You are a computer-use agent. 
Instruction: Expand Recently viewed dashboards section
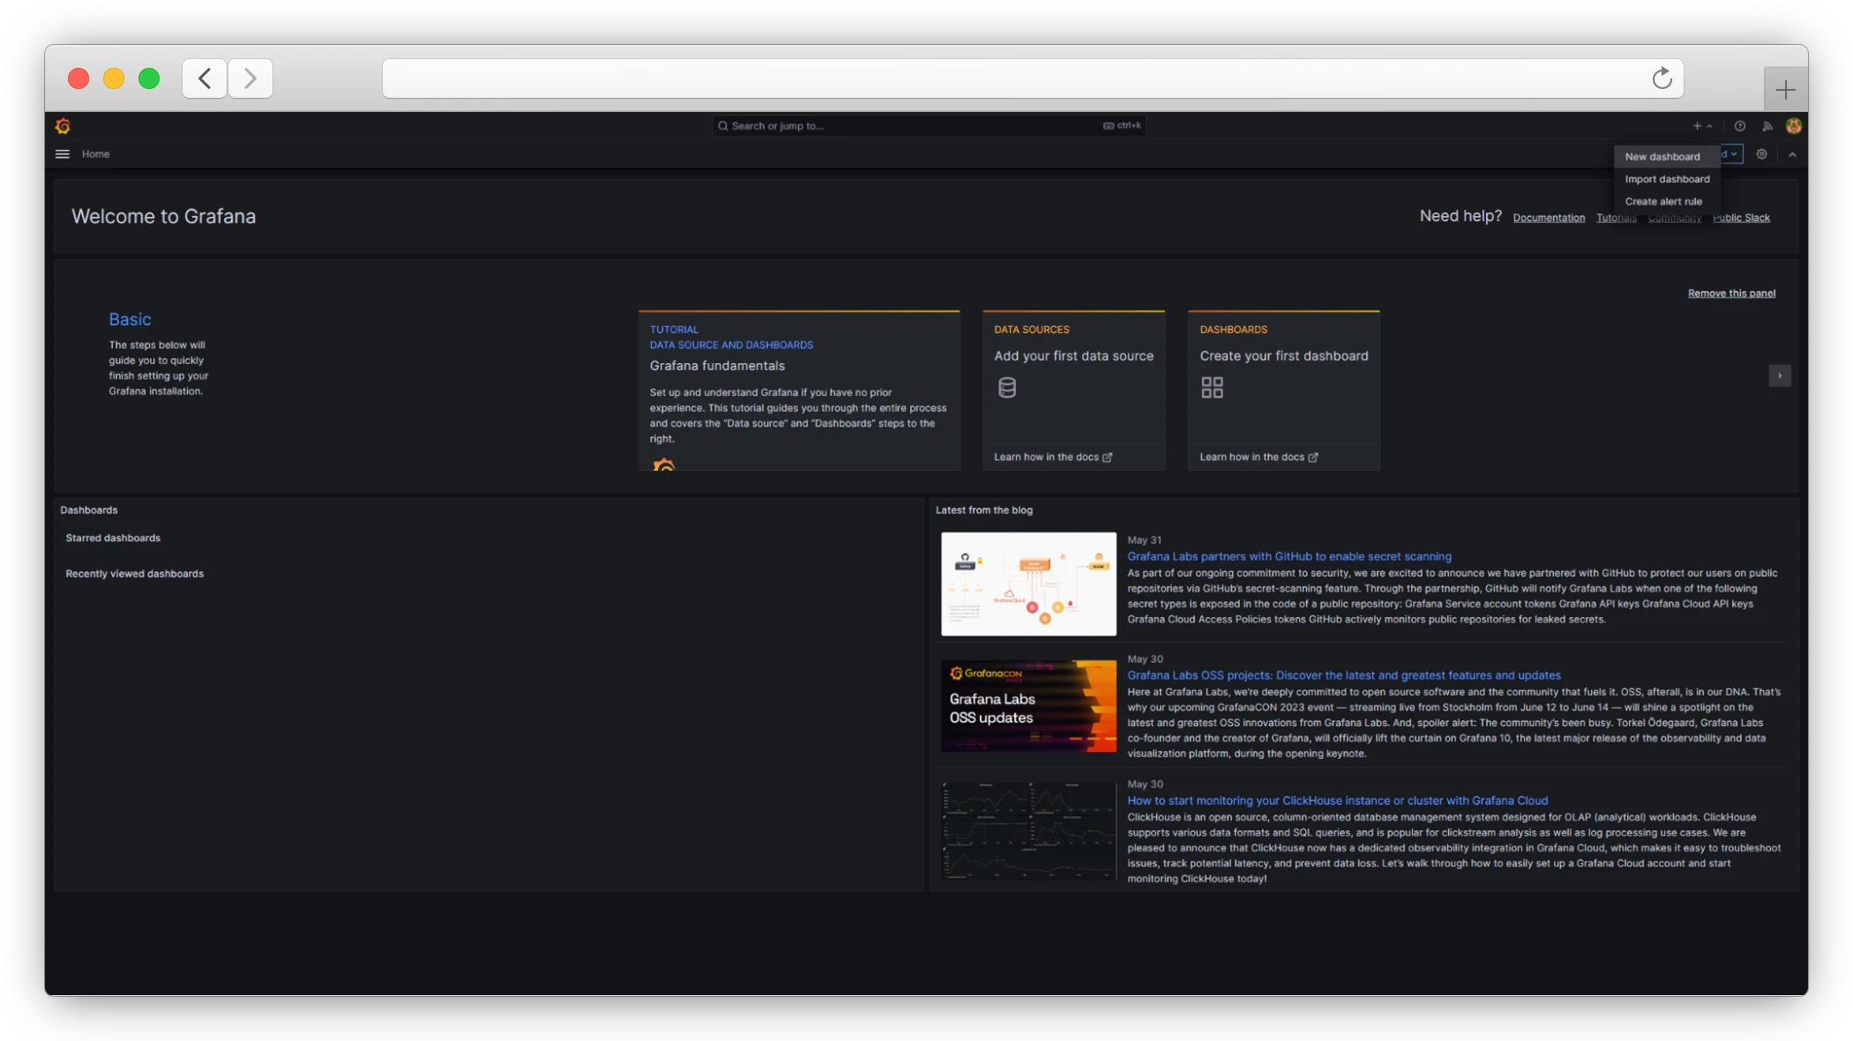[x=134, y=573]
